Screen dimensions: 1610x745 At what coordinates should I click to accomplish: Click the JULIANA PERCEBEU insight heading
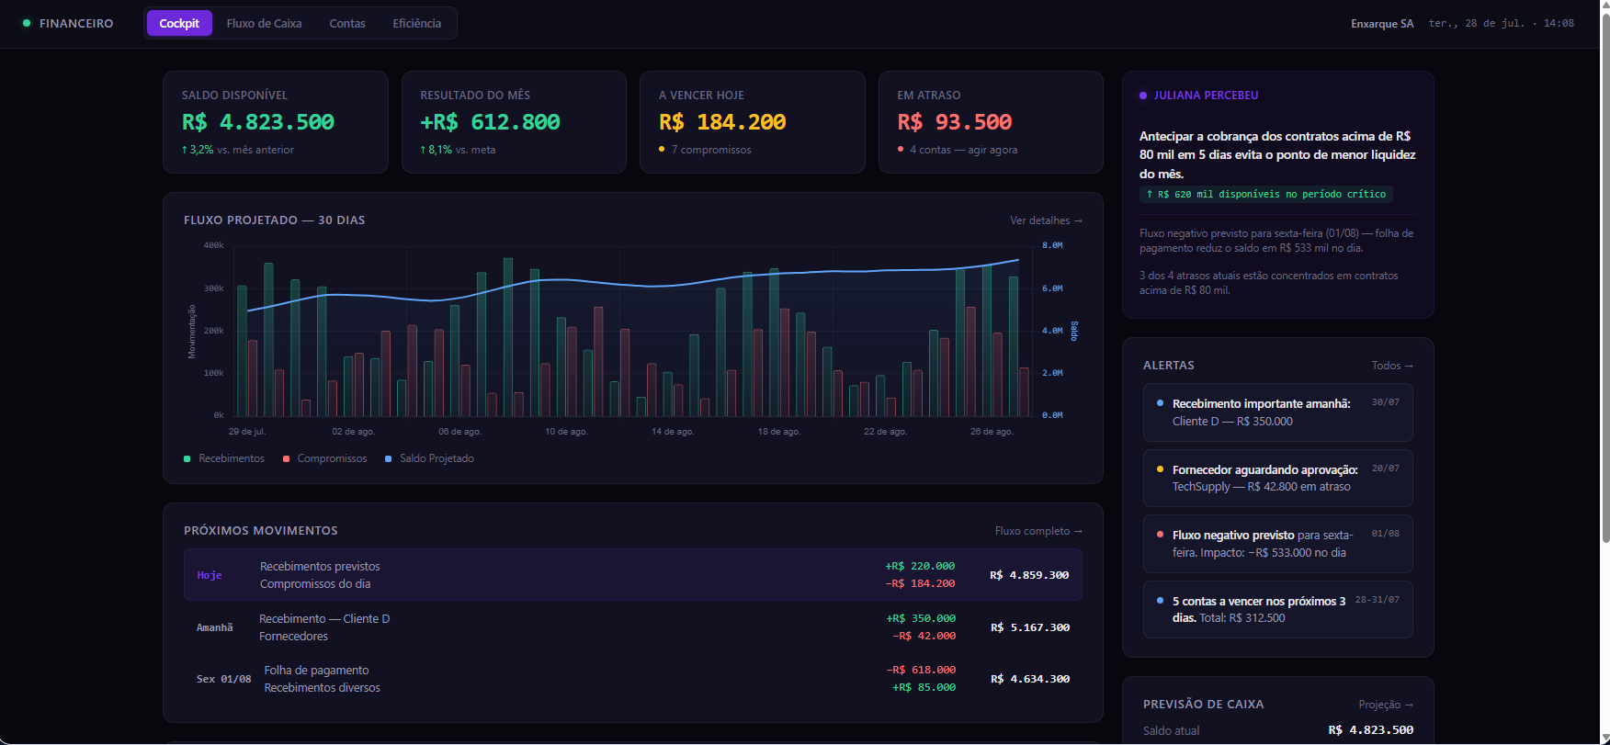pos(1206,96)
